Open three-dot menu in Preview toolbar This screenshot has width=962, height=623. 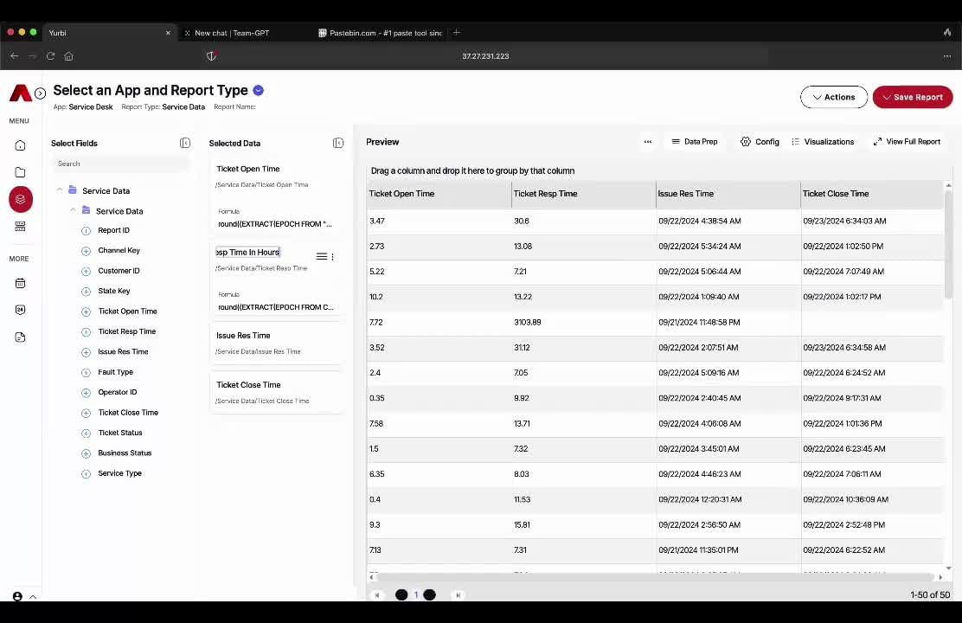[x=647, y=142]
